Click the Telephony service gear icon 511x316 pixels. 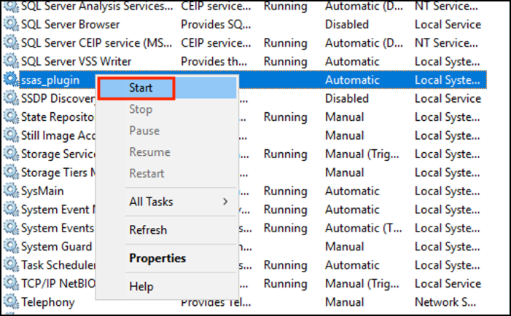click(11, 301)
